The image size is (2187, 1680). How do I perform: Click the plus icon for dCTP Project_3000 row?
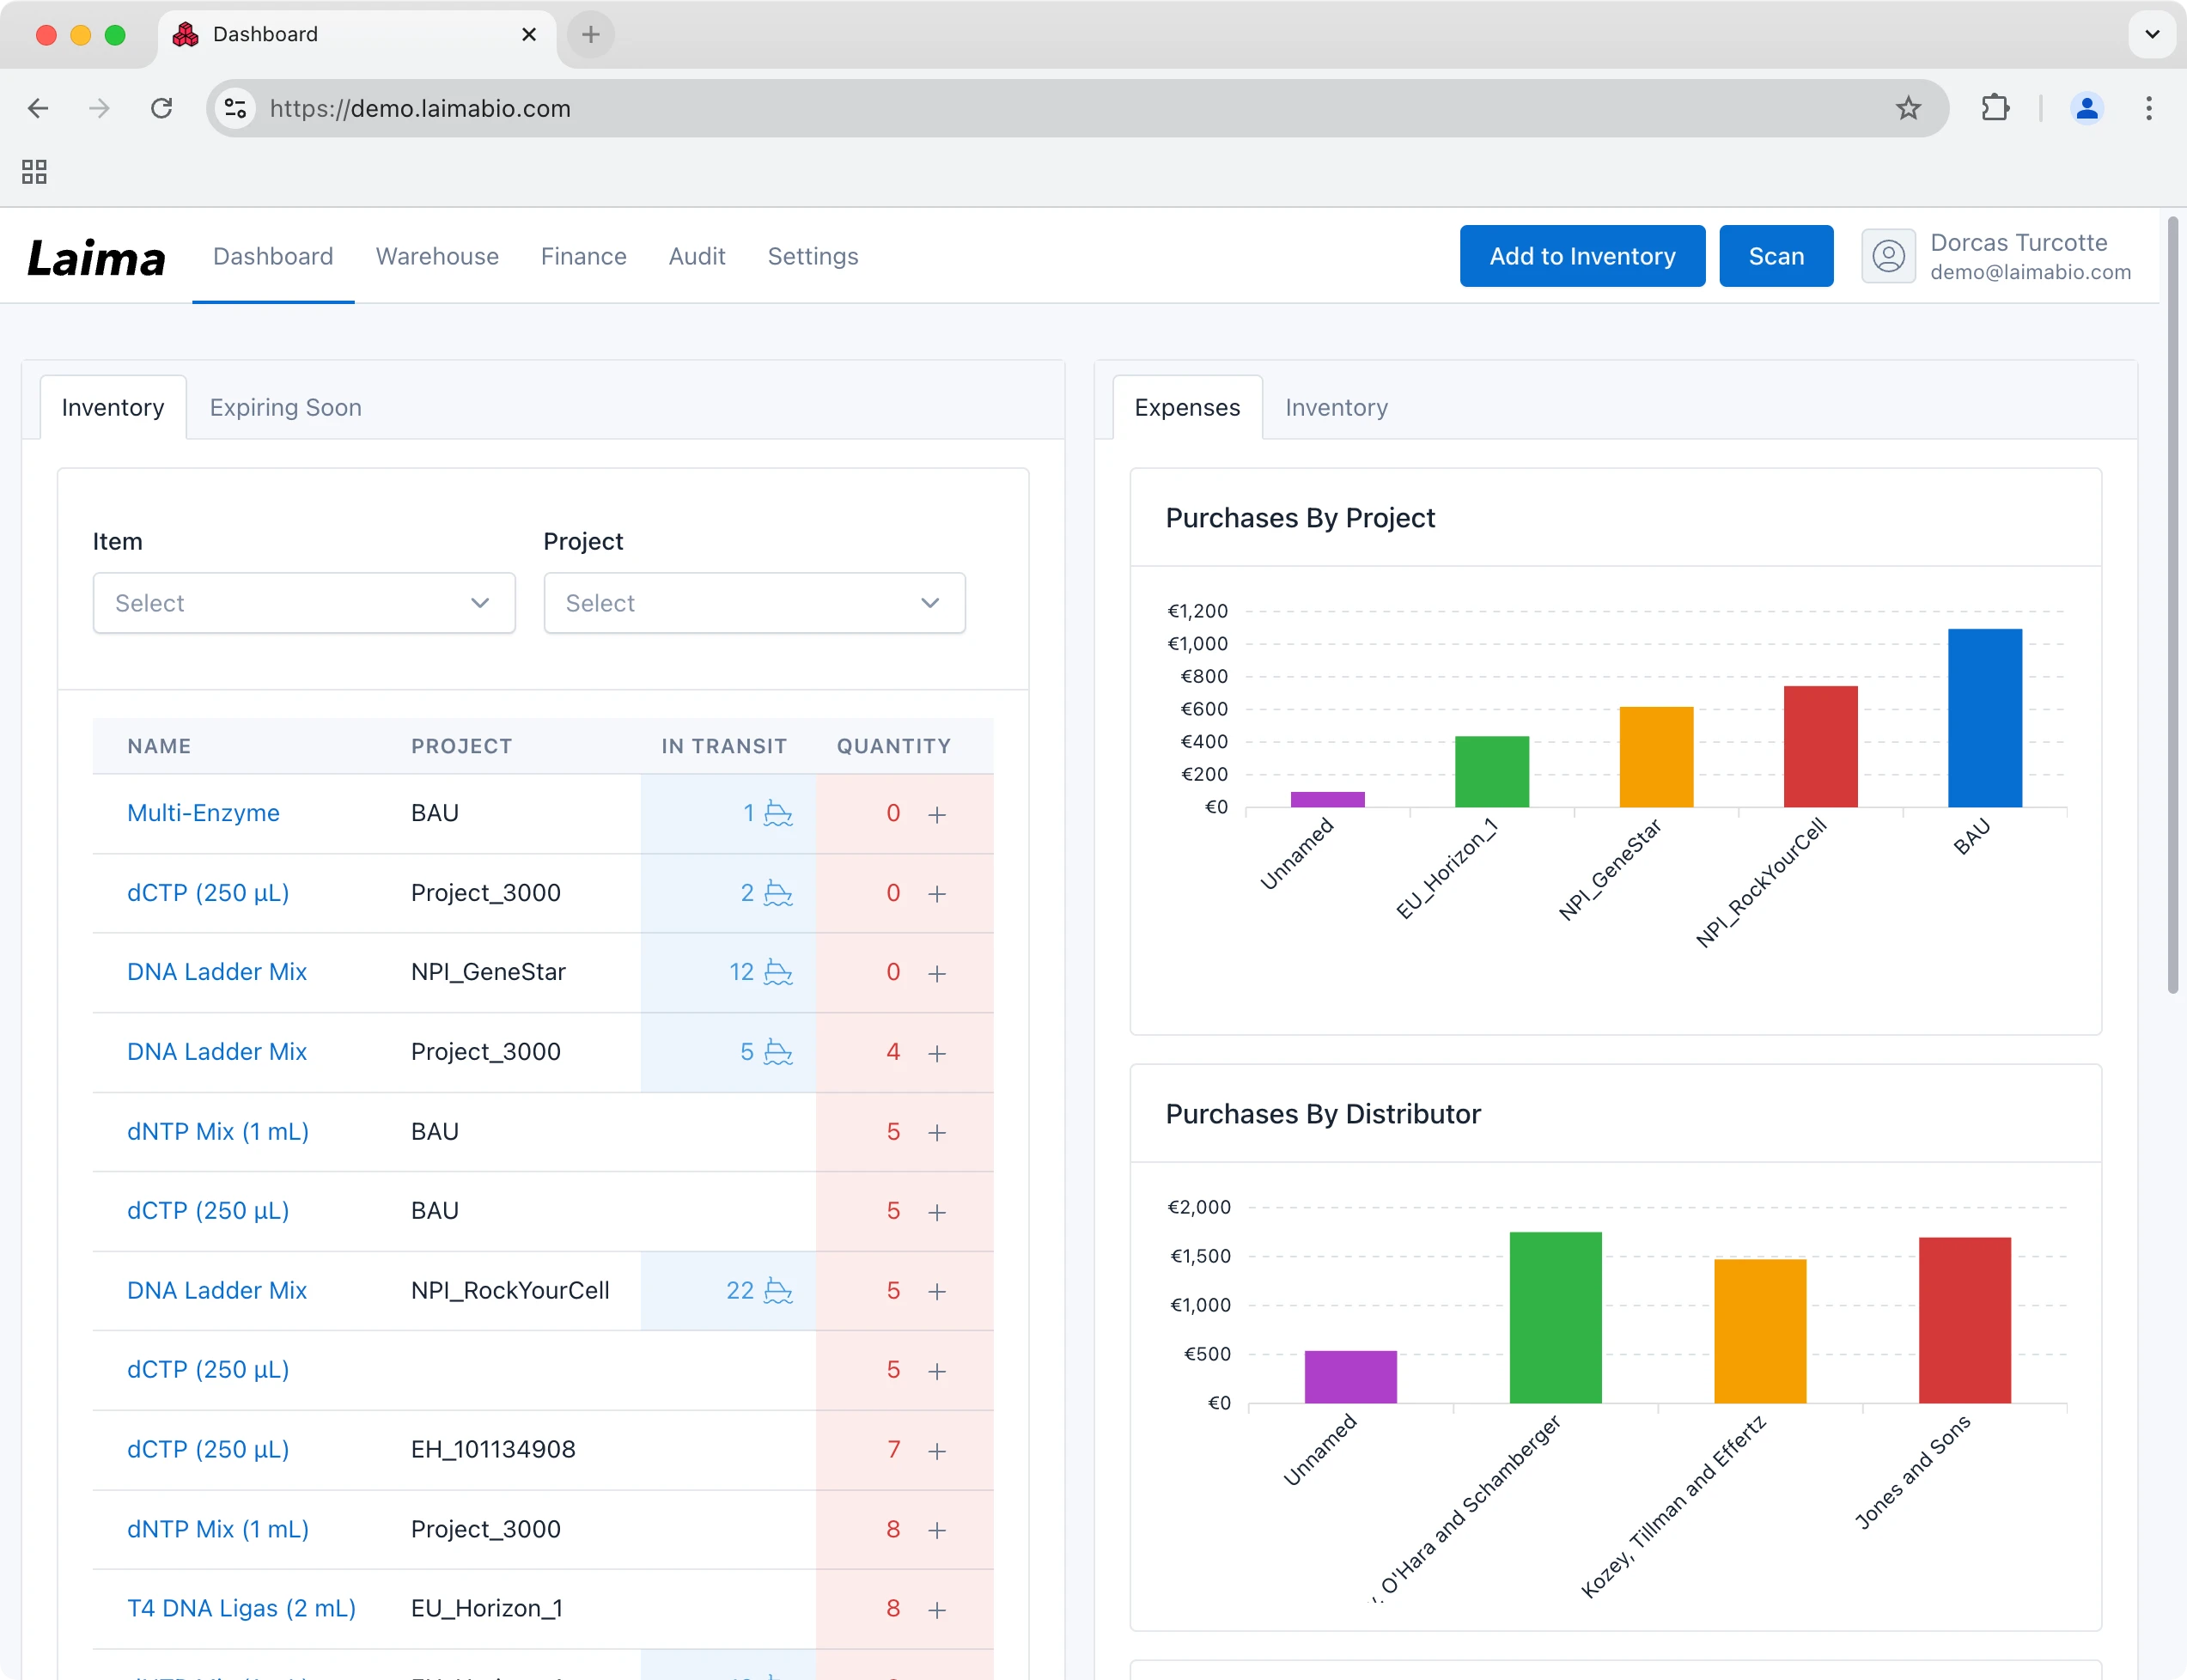tap(936, 893)
